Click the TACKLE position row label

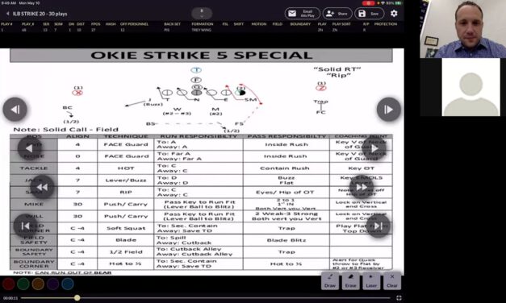pos(34,168)
